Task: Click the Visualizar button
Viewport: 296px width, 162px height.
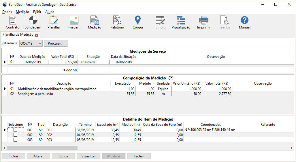Action: pos(88,156)
